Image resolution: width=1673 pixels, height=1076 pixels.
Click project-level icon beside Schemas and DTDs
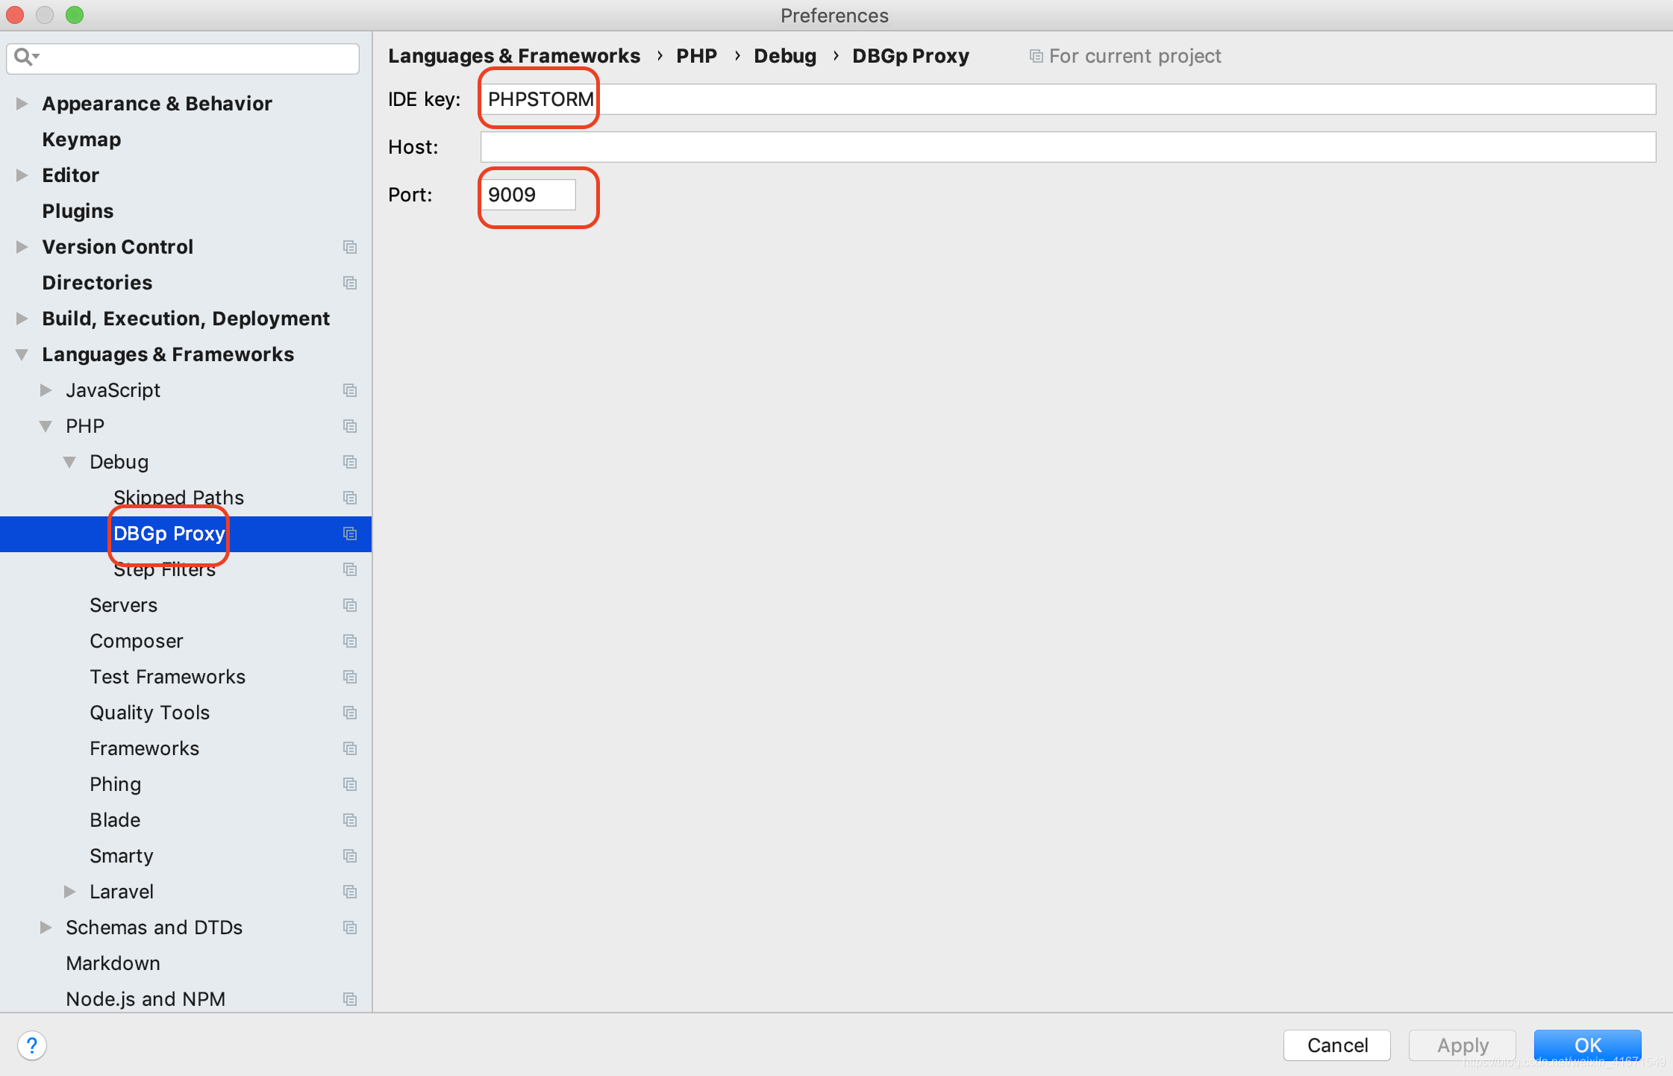click(350, 928)
